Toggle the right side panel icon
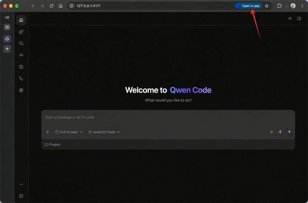 tap(299, 18)
